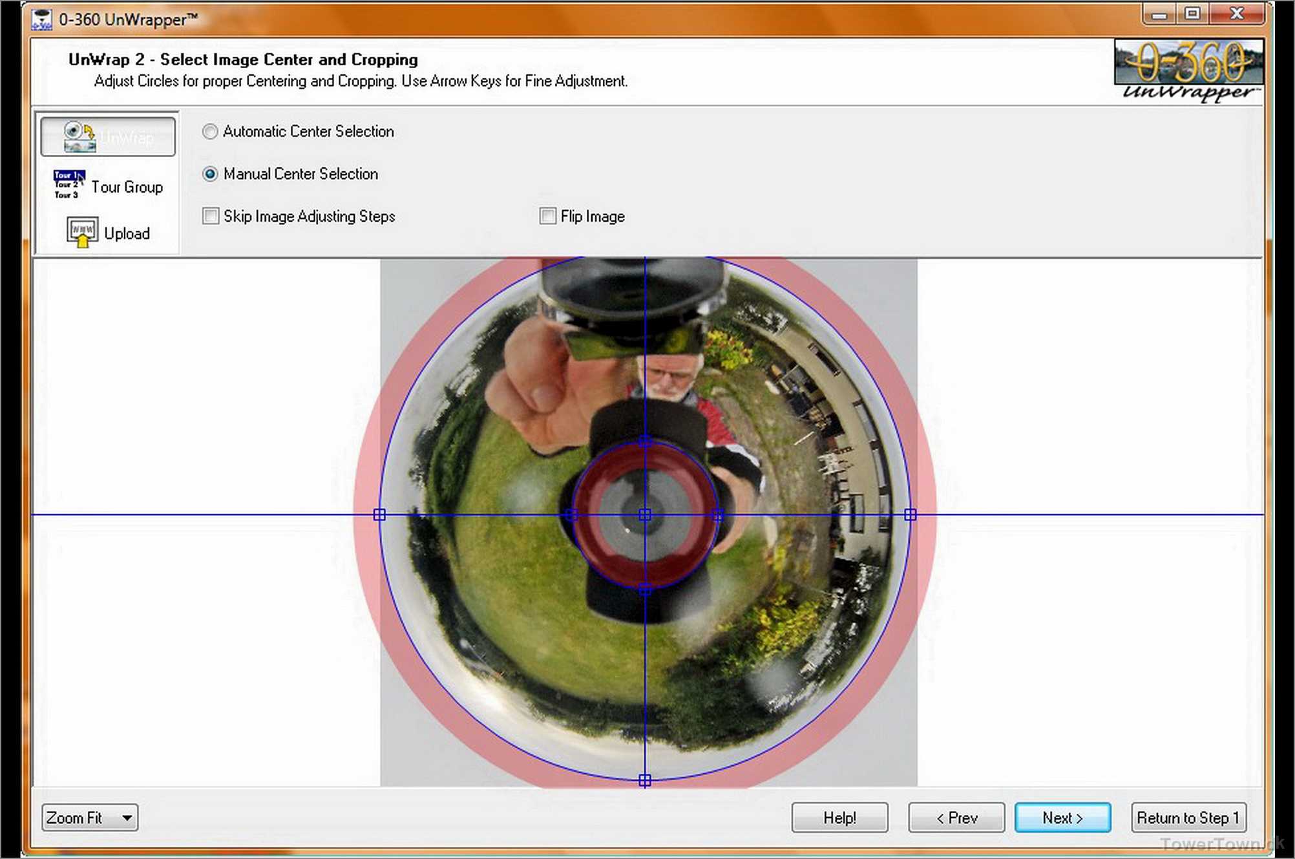
Task: Click outer circle's right handle marker
Action: 911,514
